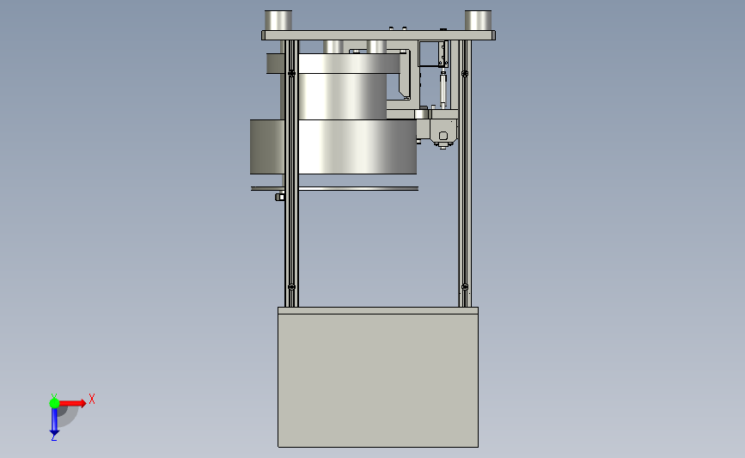Viewport: 745px width, 458px height.
Task: Click the green Y axis dot of triad
Action: tap(54, 403)
